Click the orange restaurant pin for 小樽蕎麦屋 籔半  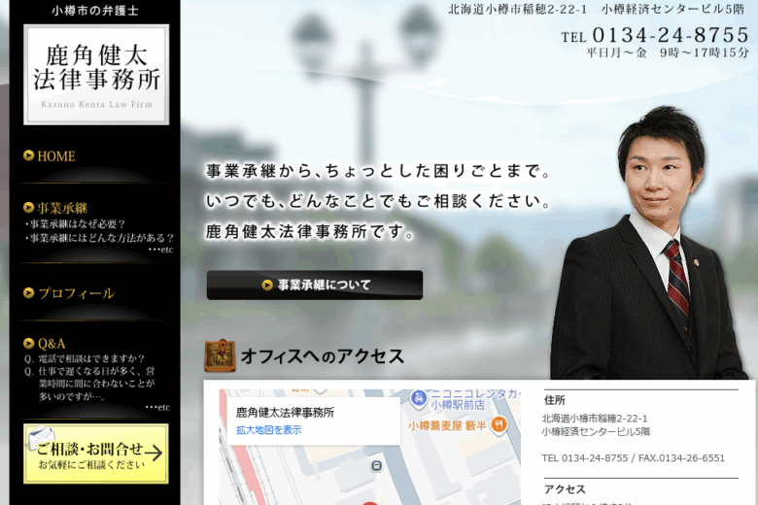coord(499,424)
